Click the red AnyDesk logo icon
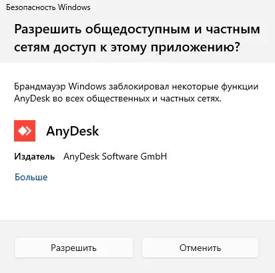This screenshot has width=275, height=273. (x=25, y=131)
